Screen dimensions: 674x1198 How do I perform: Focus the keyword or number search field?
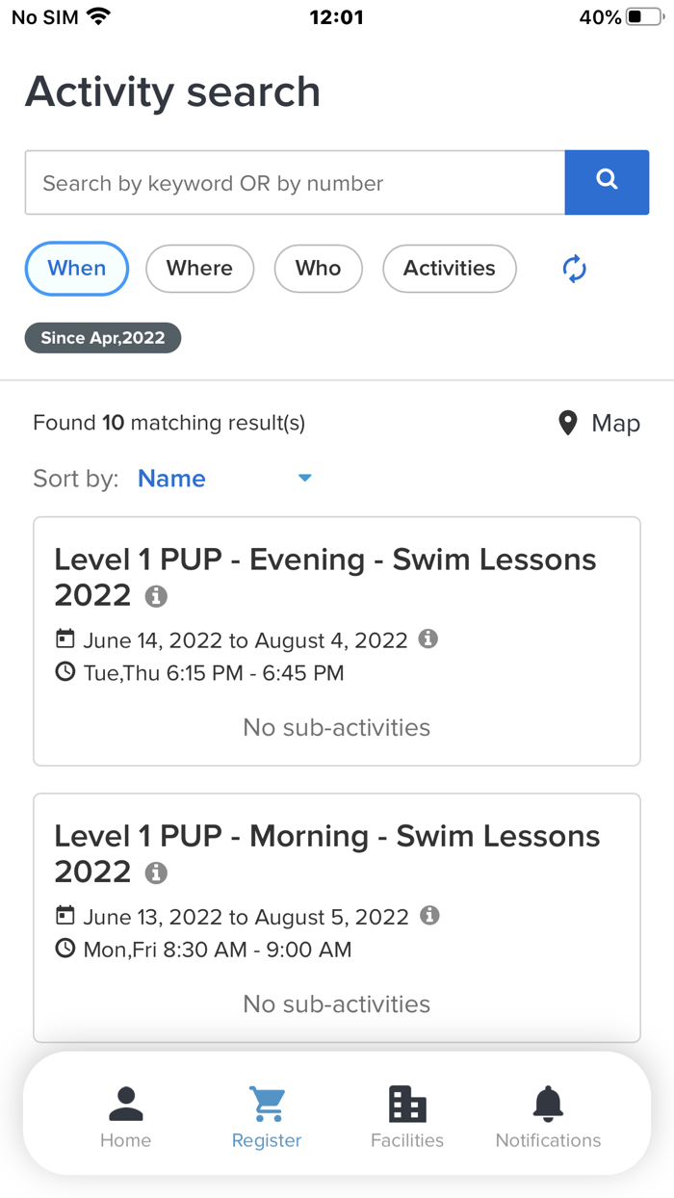[x=295, y=182]
